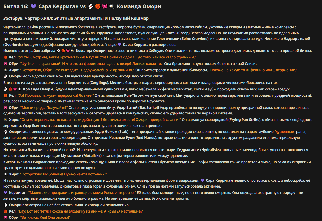The width and height of the screenshot is (322, 221).
Task: Click the bold term "Зерглингов (Zerglings)"
Action: pyautogui.click(x=88, y=83)
